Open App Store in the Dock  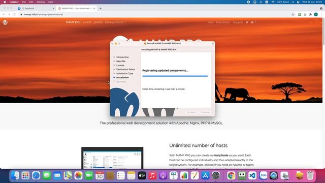205,175
